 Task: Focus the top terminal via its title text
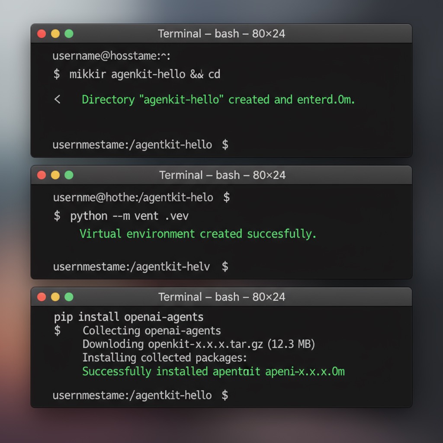(x=221, y=34)
